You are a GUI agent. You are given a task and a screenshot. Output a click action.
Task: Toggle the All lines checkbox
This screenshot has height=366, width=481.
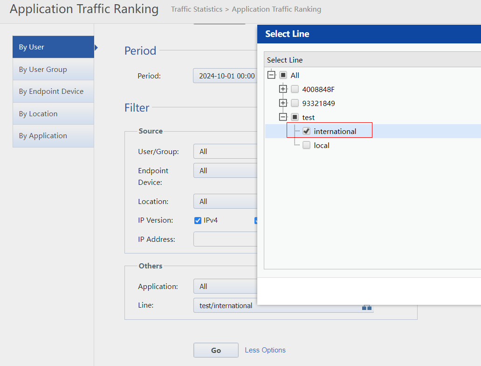click(283, 75)
